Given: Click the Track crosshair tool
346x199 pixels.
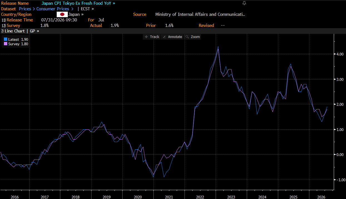Looking at the screenshot, I should coord(152,37).
